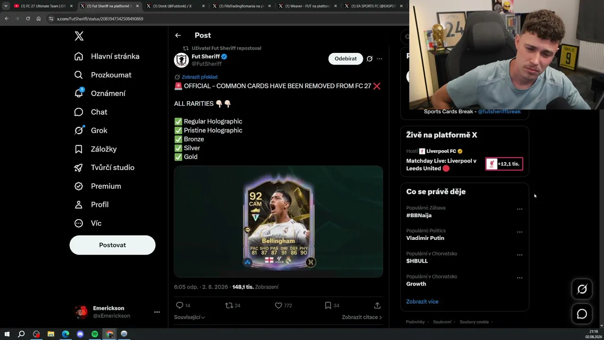Open the Záložky bookmark icon in sidebar
This screenshot has height=340, width=604.
[79, 149]
